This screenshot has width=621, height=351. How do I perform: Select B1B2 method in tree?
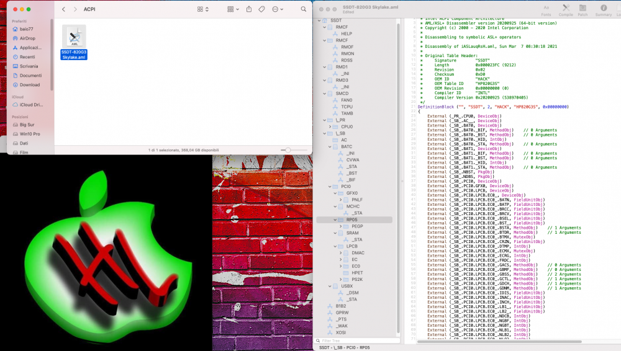(x=341, y=306)
